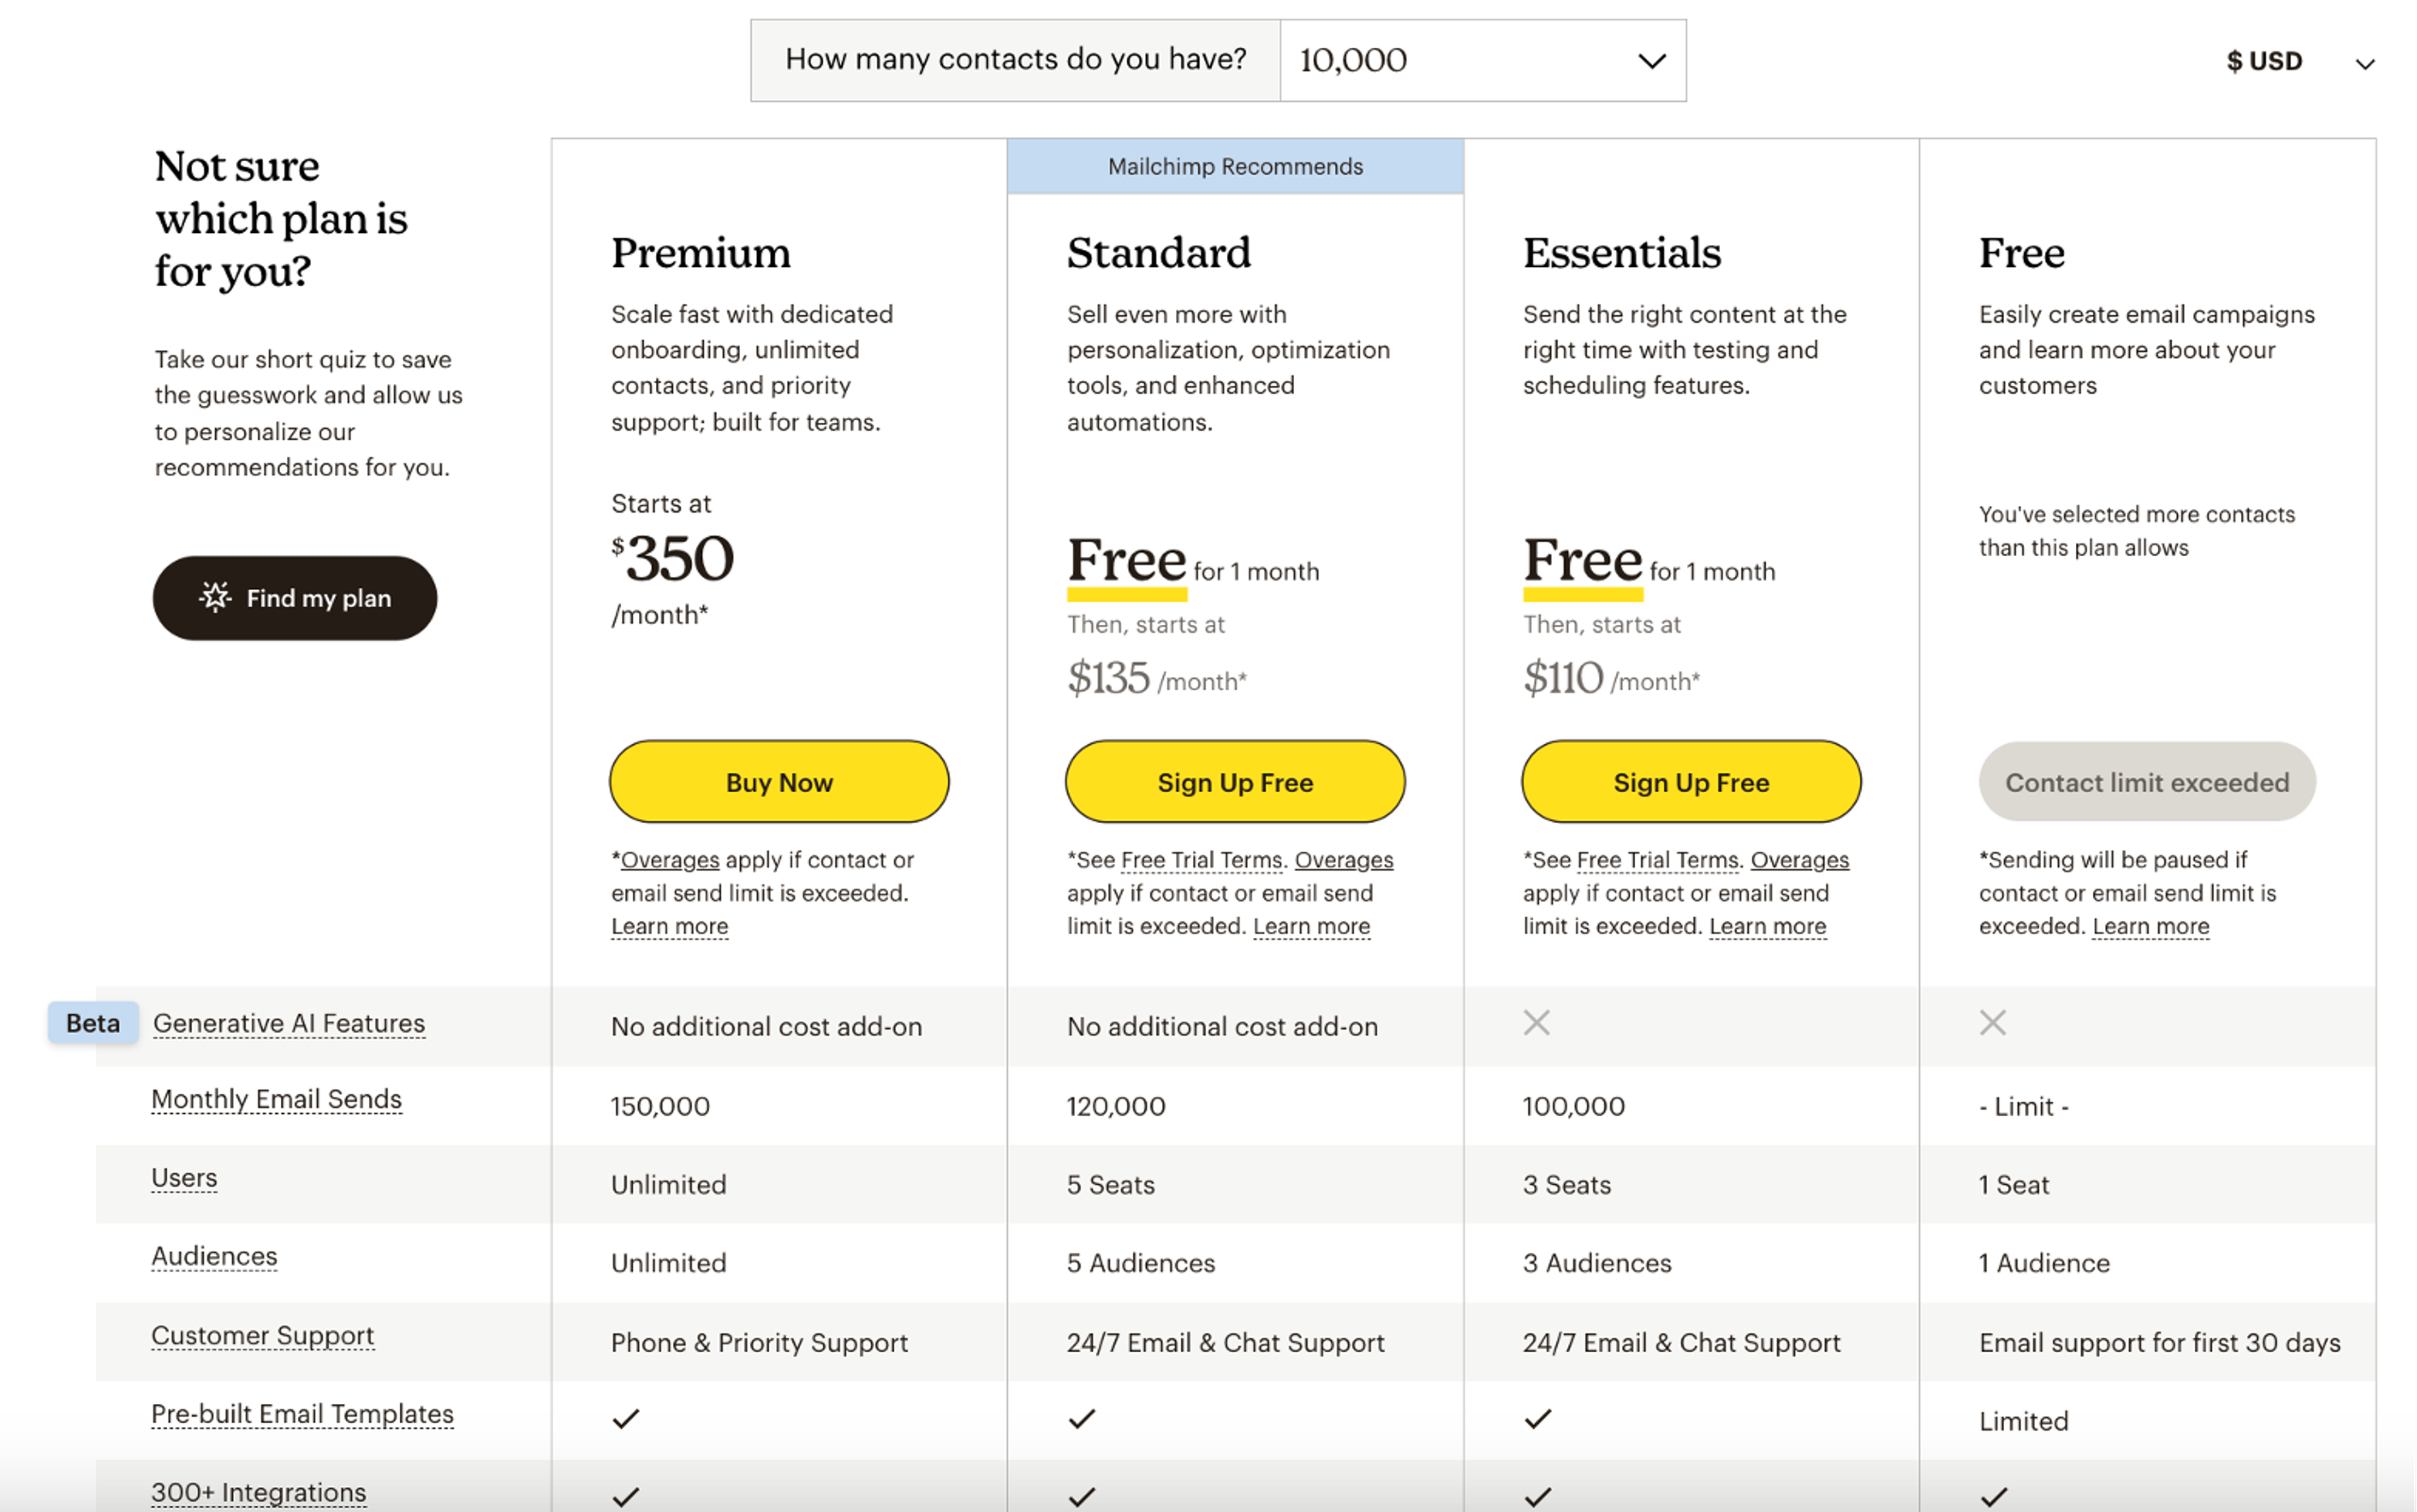The width and height of the screenshot is (2417, 1512).
Task: Open the Customer Support feature link
Action: [x=263, y=1334]
